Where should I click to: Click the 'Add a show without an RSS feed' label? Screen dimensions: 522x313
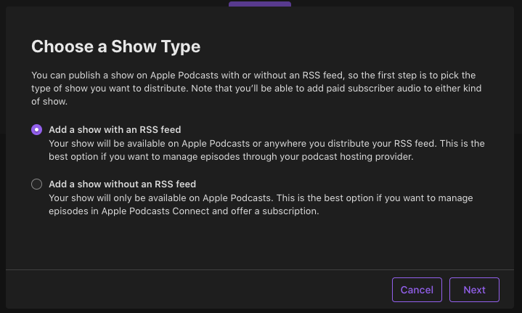(122, 184)
